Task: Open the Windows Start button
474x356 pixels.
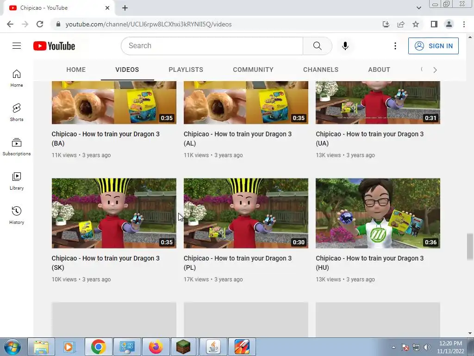Action: click(12, 347)
